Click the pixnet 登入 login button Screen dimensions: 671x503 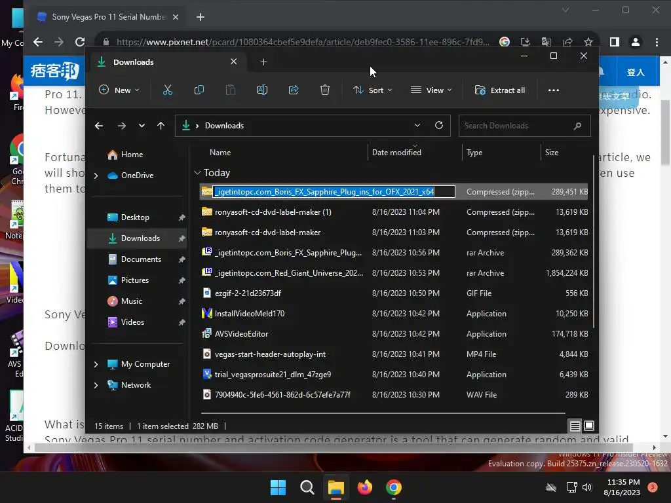636,72
